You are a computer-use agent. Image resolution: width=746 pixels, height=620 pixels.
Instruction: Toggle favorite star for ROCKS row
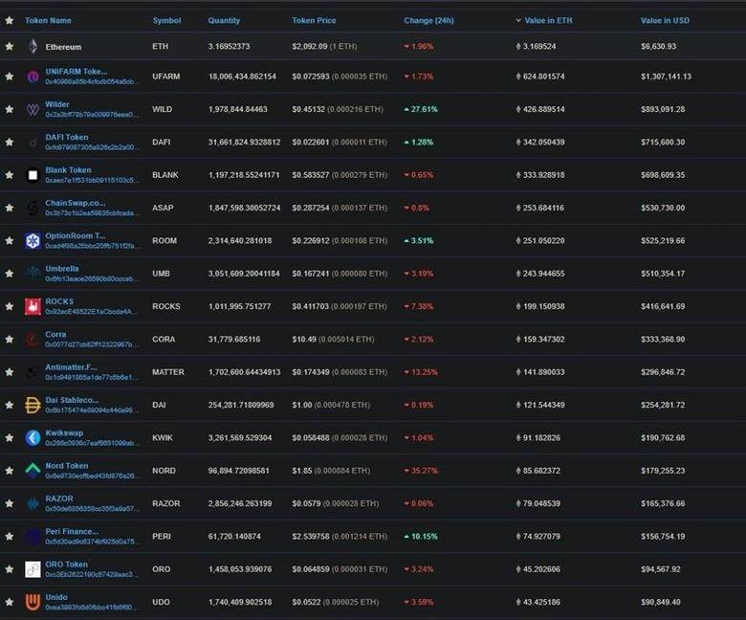[9, 306]
